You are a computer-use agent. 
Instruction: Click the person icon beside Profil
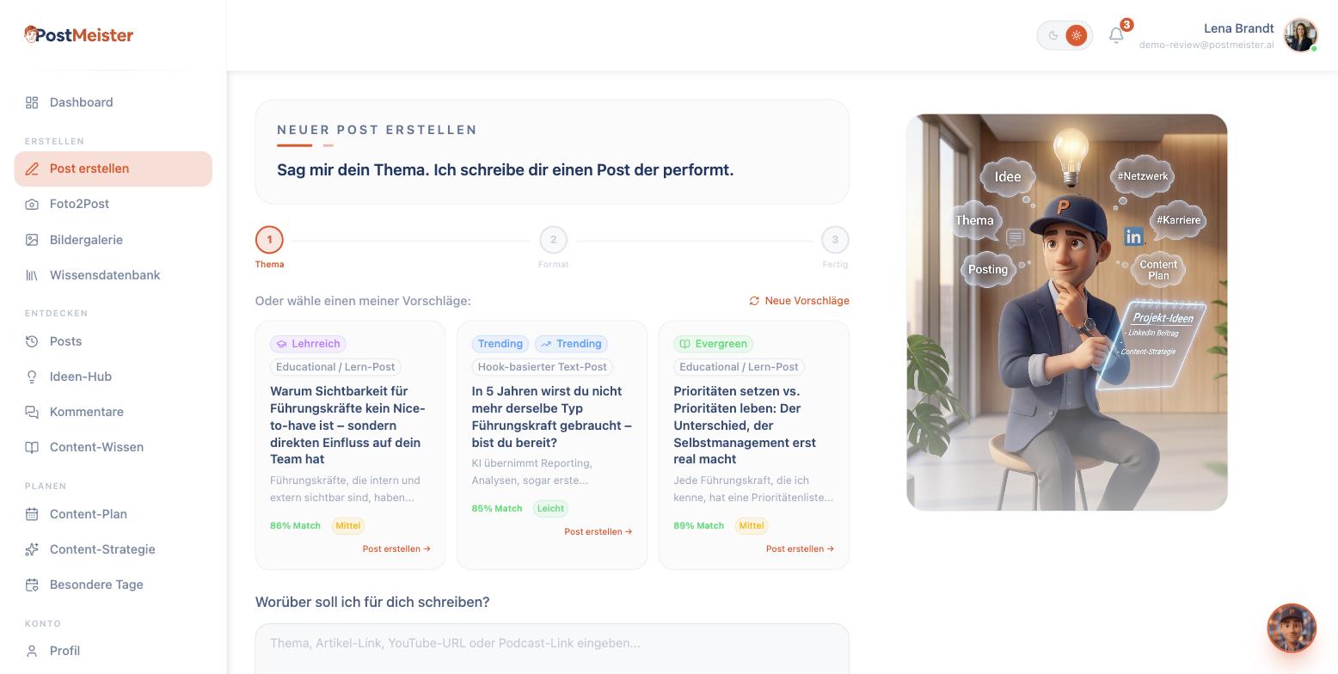[x=32, y=651]
